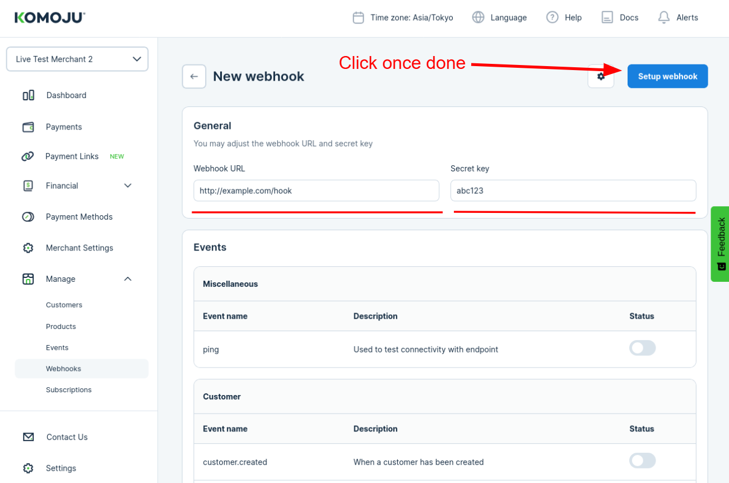Viewport: 729px width, 483px height.
Task: Click the question mark Help icon
Action: (x=552, y=17)
